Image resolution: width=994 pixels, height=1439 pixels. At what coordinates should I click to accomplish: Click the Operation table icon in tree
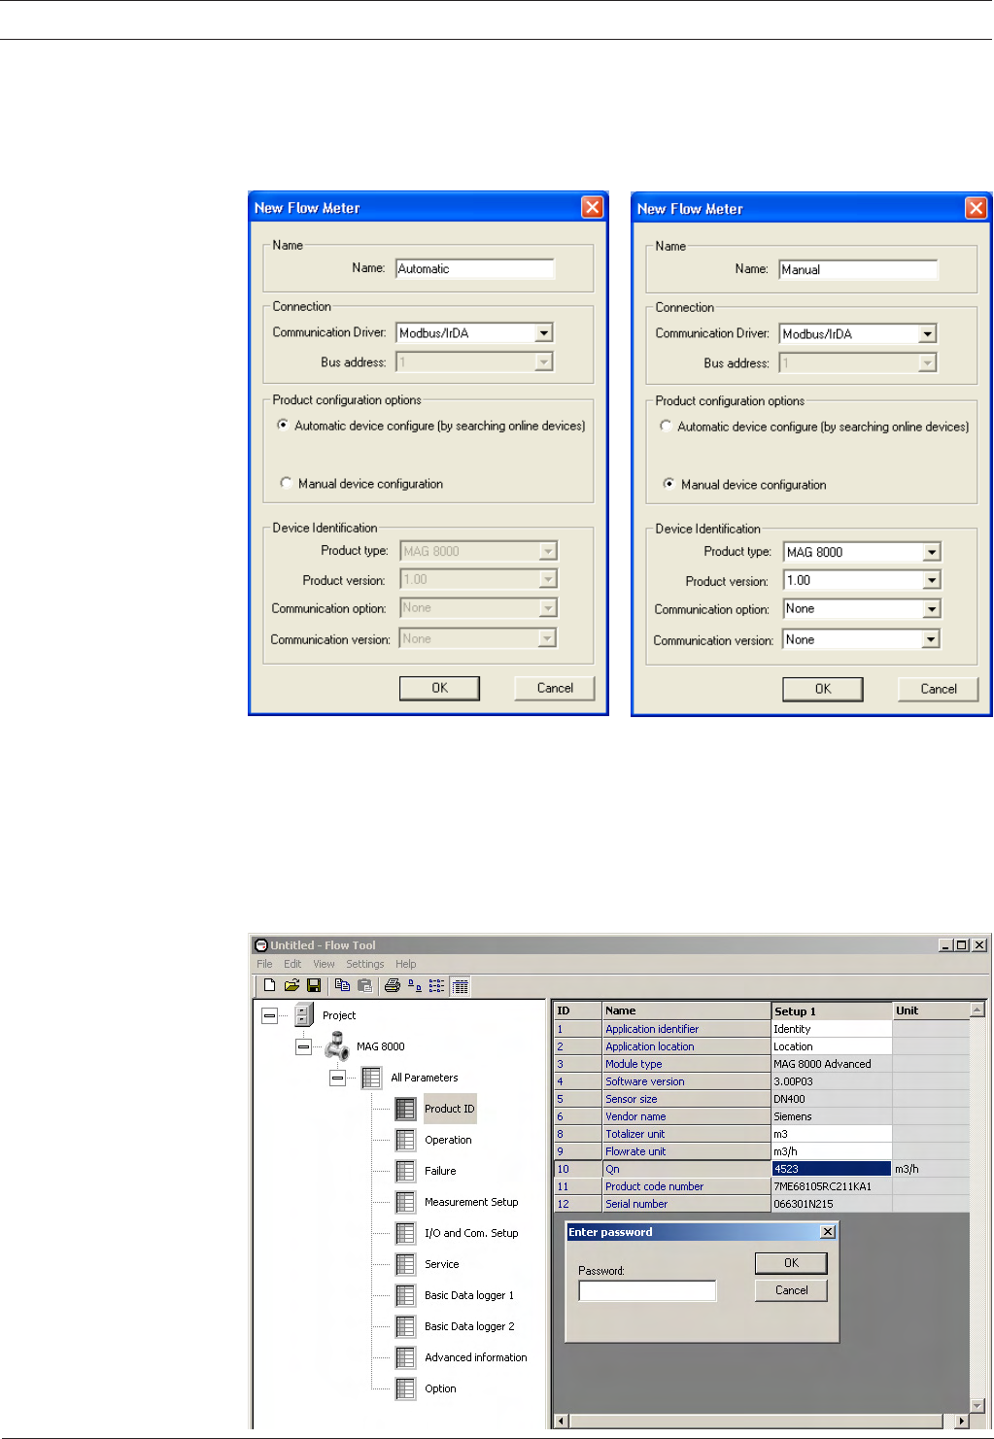(x=405, y=1140)
